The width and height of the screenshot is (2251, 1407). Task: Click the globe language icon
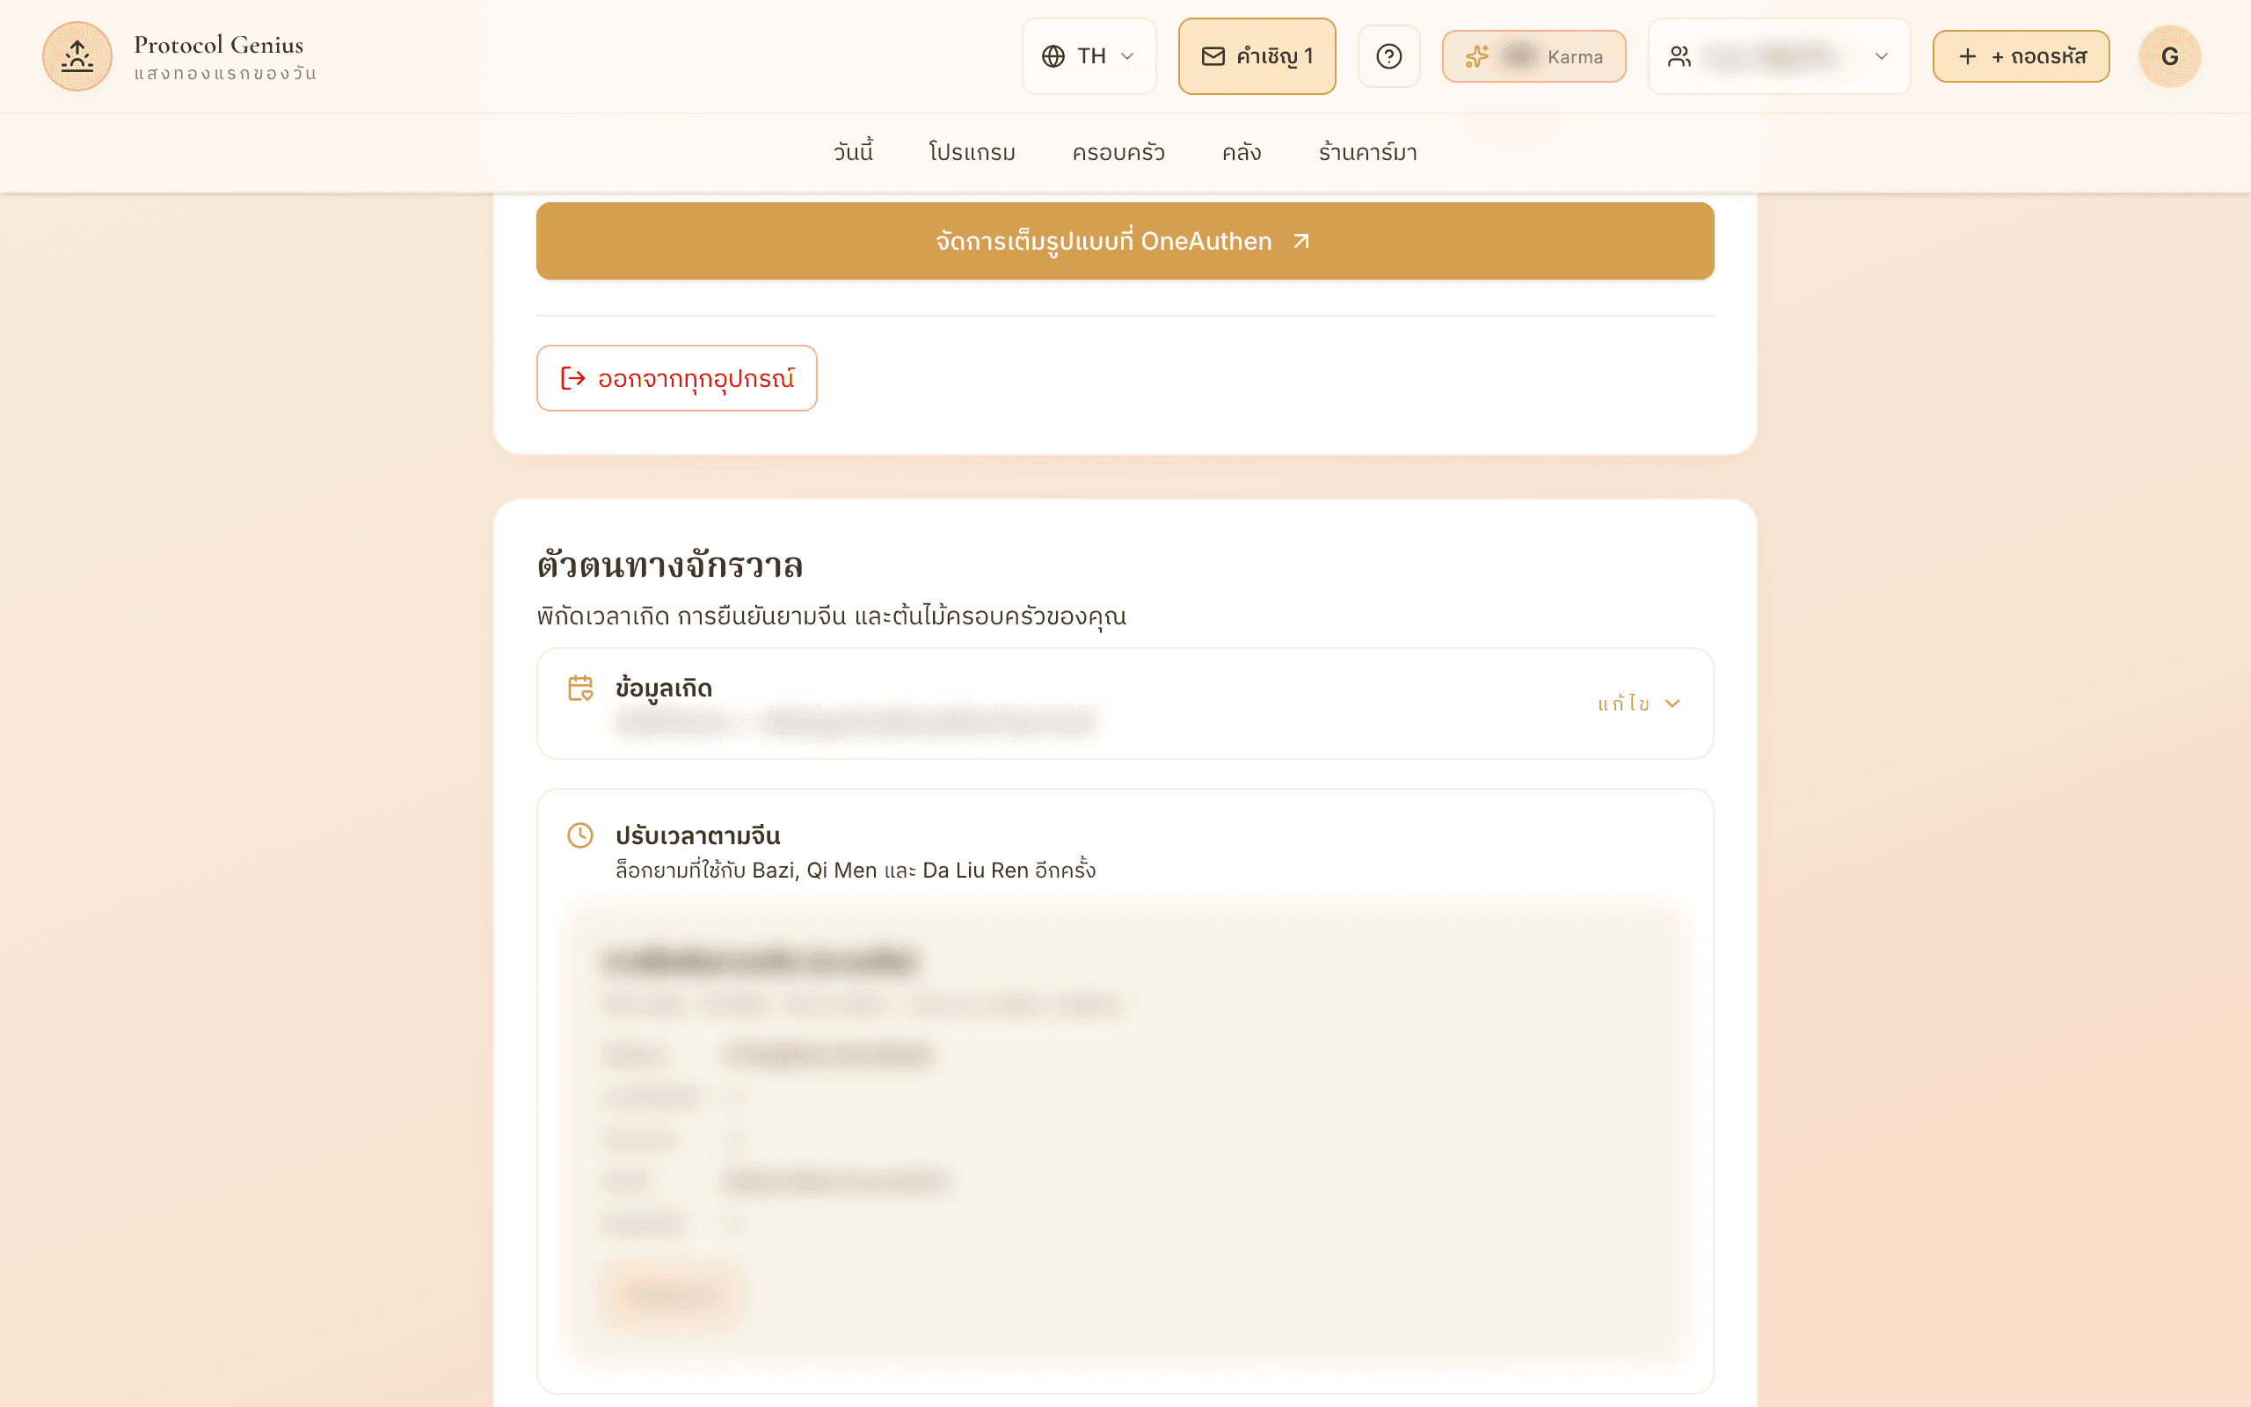coord(1053,57)
